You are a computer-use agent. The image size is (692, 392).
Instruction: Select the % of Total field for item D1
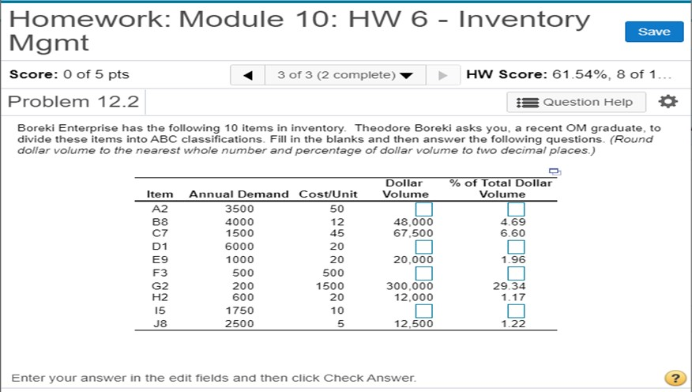coord(516,247)
